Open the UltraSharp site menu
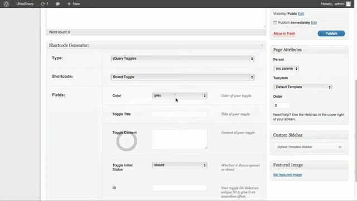357x201 pixels. (x=25, y=4)
